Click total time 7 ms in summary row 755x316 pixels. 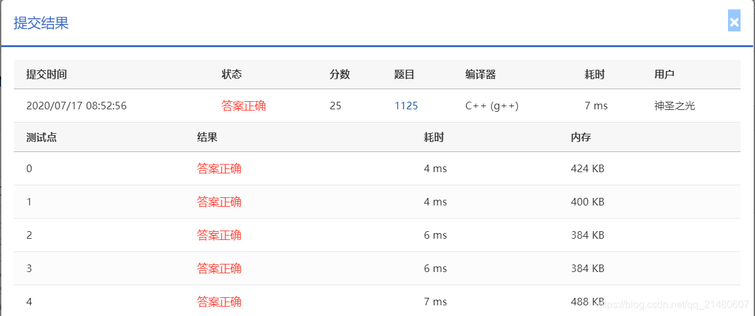596,106
